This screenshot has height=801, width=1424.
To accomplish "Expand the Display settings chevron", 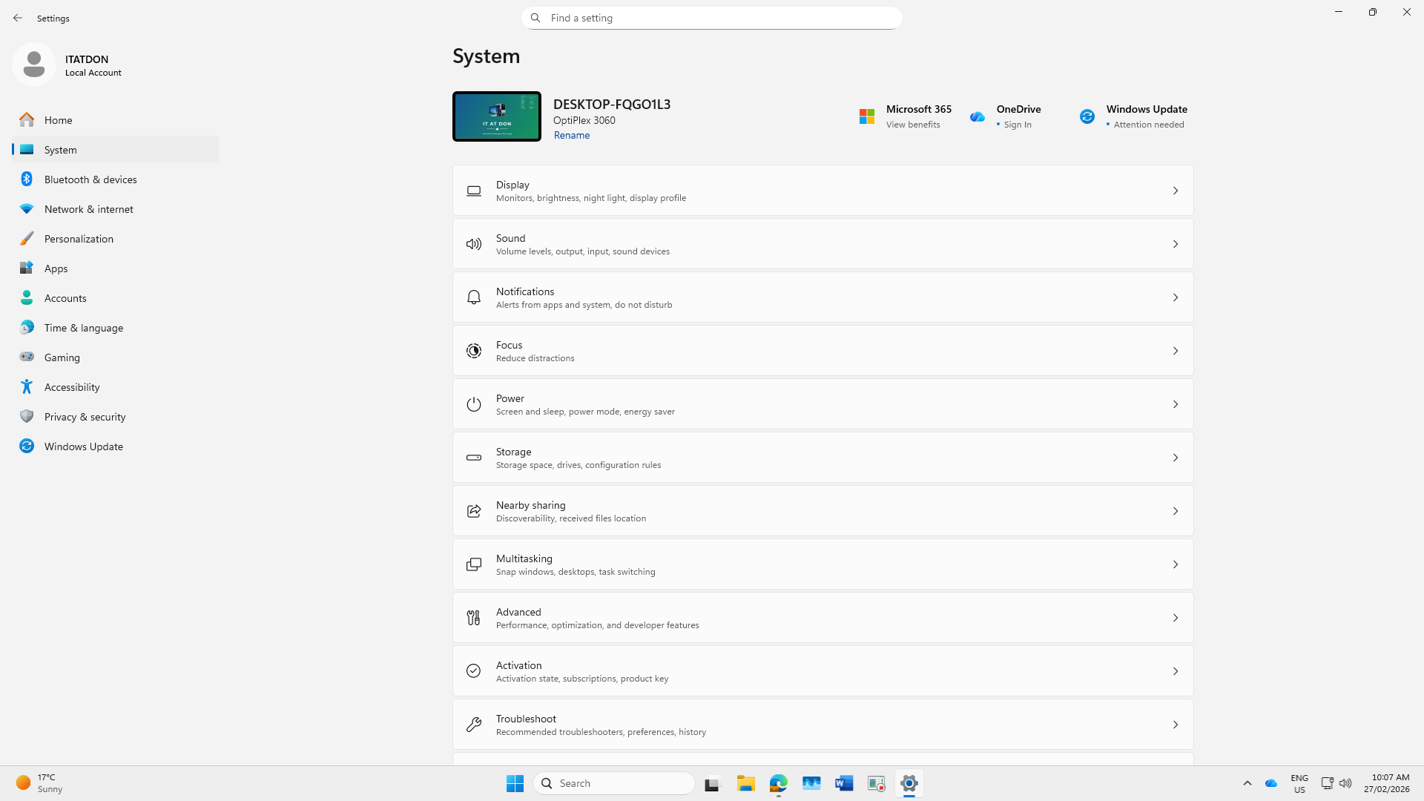I will point(1176,191).
